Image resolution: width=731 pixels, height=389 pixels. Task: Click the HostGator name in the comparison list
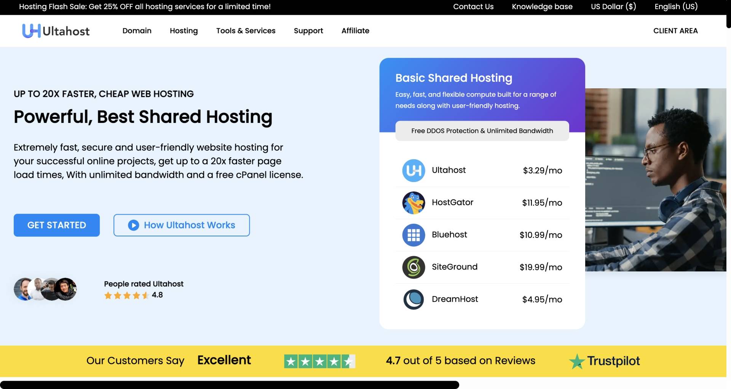pos(452,202)
